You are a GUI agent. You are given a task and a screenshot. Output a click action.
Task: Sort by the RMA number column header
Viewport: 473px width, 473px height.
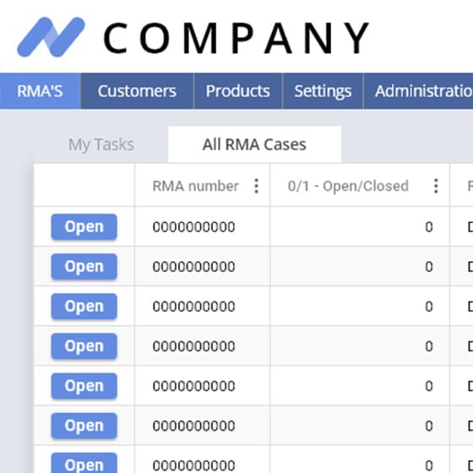click(195, 186)
